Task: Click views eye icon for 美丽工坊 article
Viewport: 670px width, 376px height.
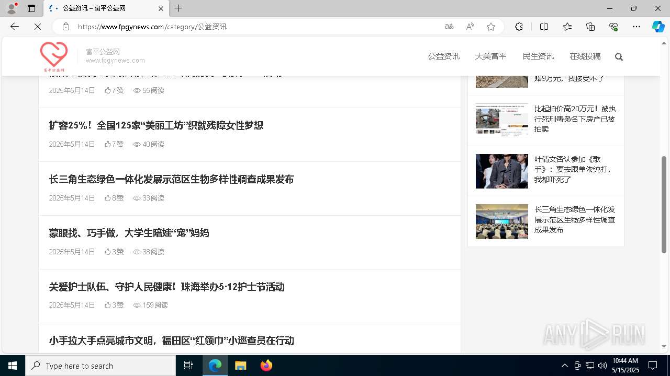Action: tap(137, 144)
